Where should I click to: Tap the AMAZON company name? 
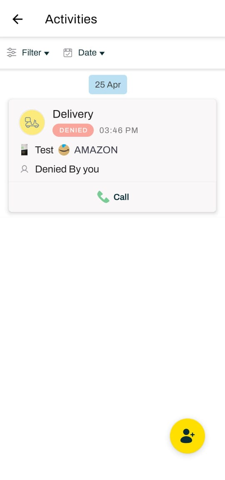[96, 150]
